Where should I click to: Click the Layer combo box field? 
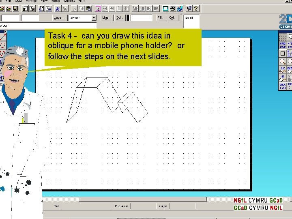coord(82,18)
